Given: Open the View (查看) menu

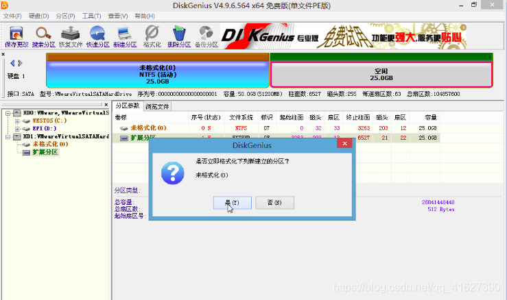Looking at the screenshot, I should [118, 16].
